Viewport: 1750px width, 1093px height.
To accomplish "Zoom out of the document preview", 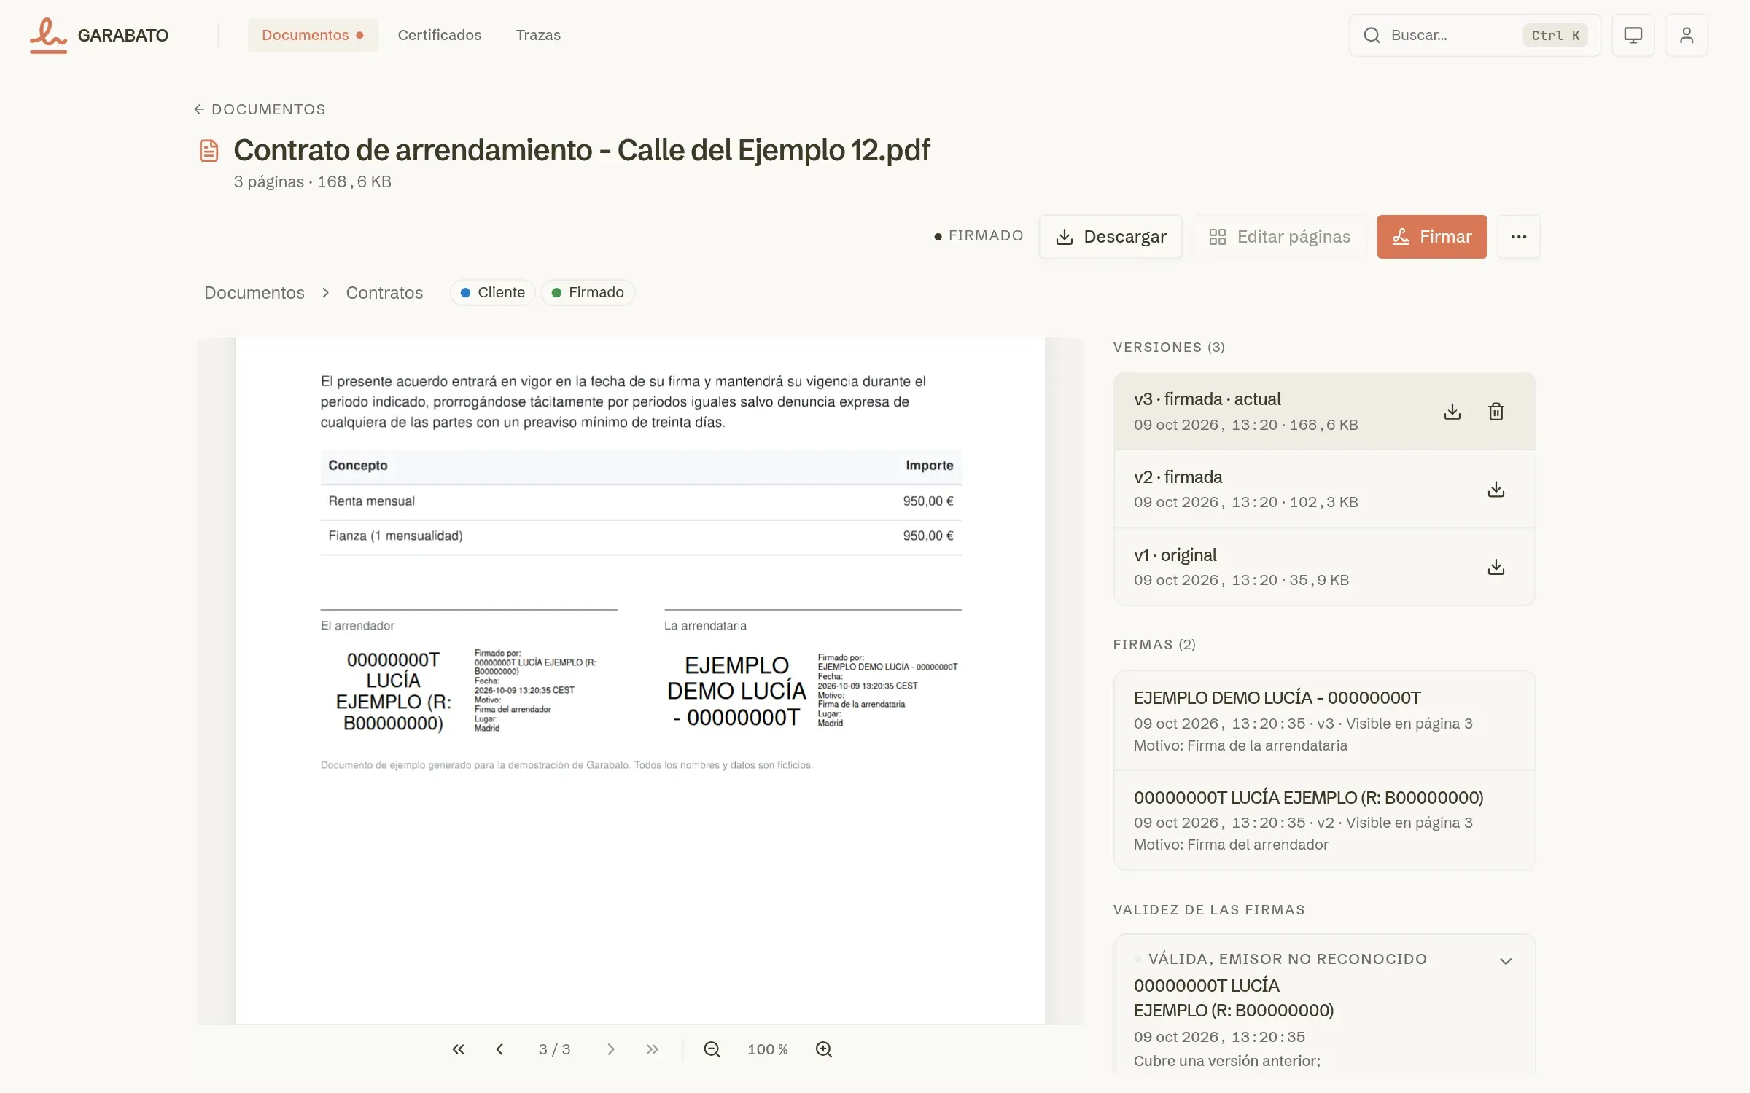I will [x=712, y=1049].
